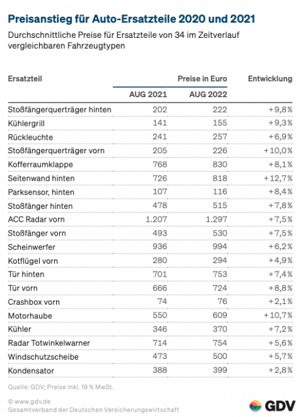Click the Preise in Euro header
This screenshot has width=305, height=417.
(x=202, y=79)
